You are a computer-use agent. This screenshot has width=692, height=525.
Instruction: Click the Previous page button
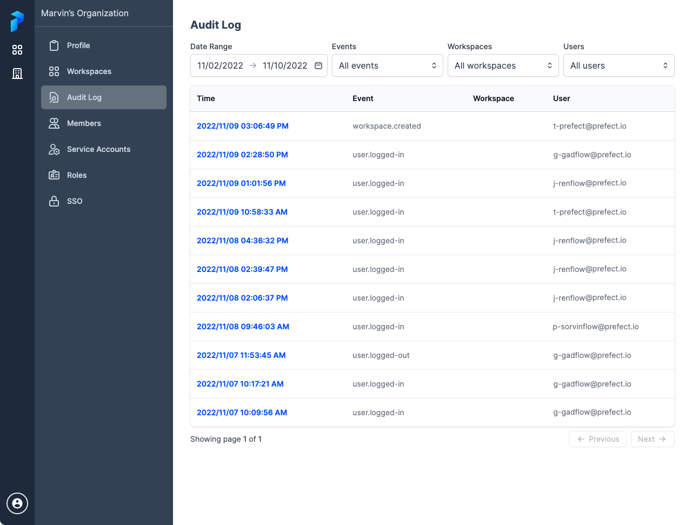(597, 439)
